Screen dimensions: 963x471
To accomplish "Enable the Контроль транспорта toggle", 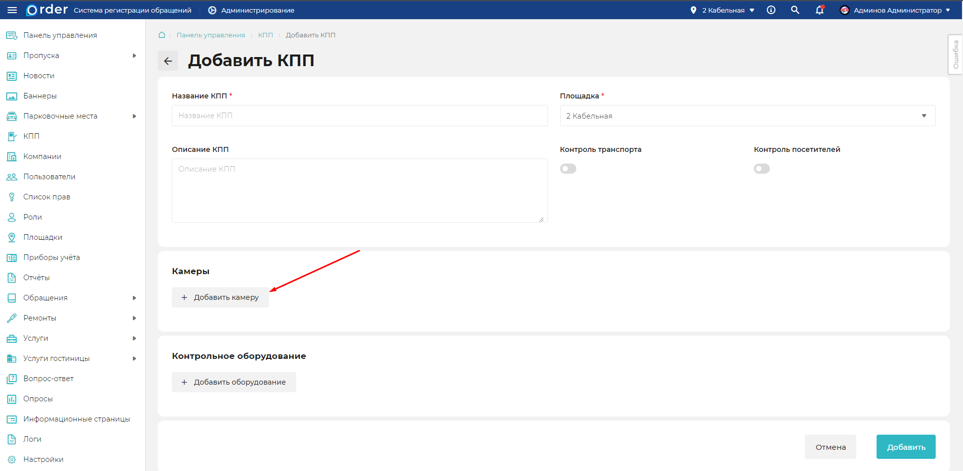I will (568, 169).
